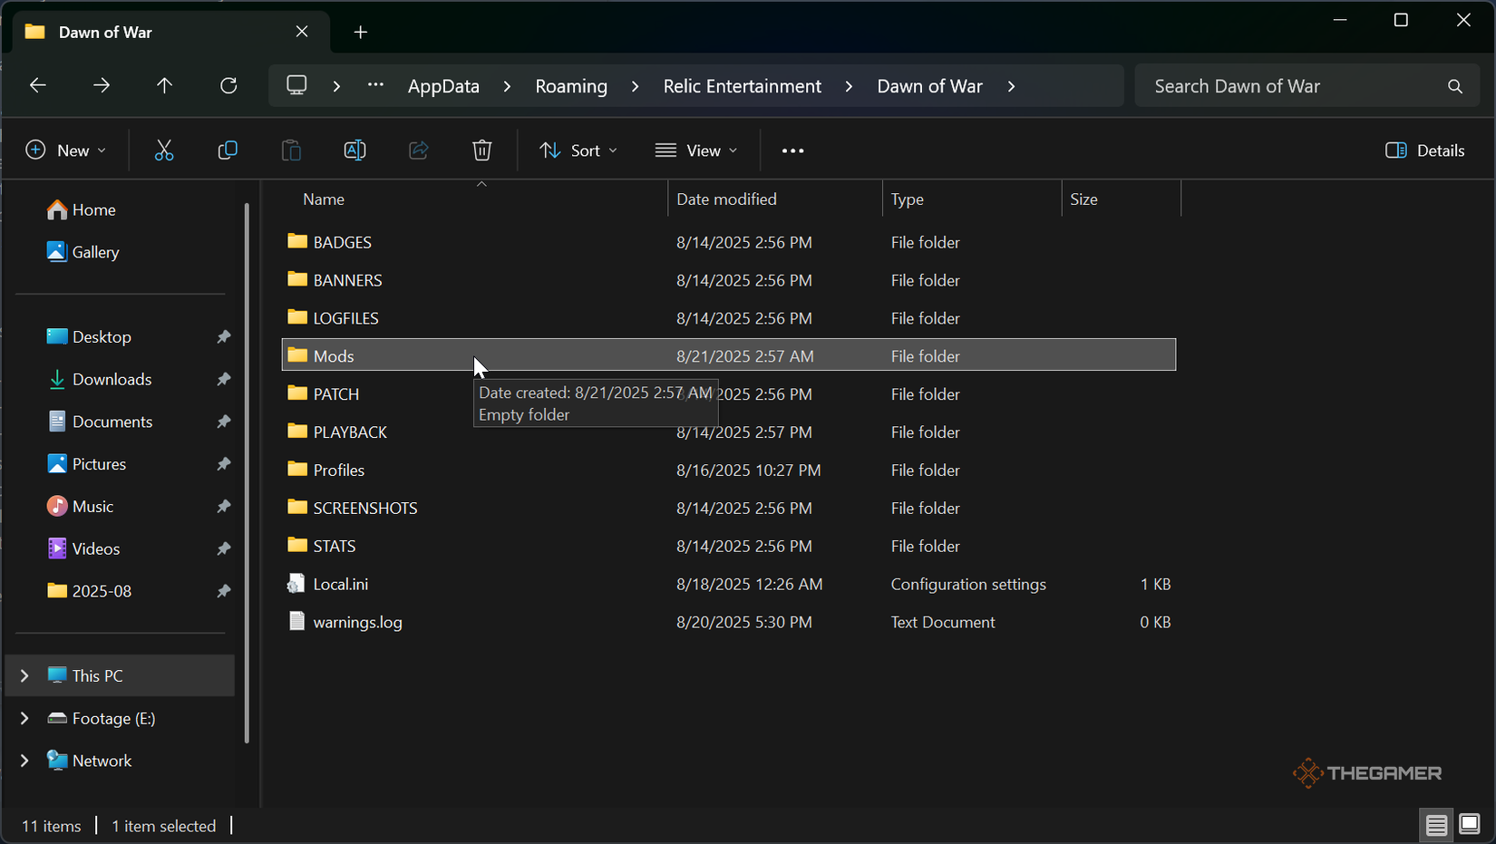Click the Delete icon to remove Mods folder
Image resolution: width=1496 pixels, height=844 pixels.
[x=481, y=150]
